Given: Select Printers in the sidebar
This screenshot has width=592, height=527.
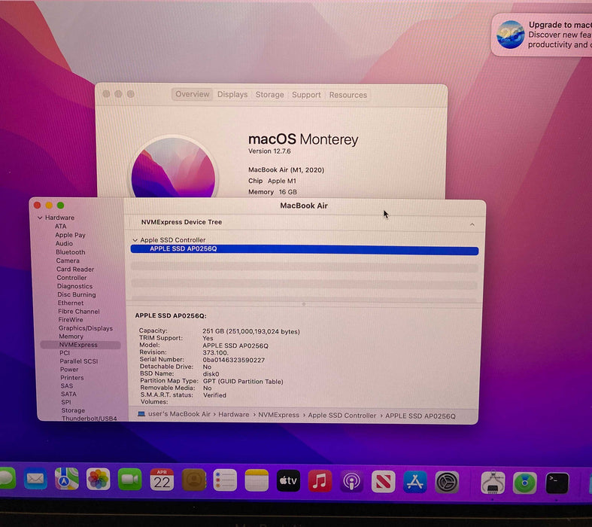Looking at the screenshot, I should pyautogui.click(x=72, y=378).
